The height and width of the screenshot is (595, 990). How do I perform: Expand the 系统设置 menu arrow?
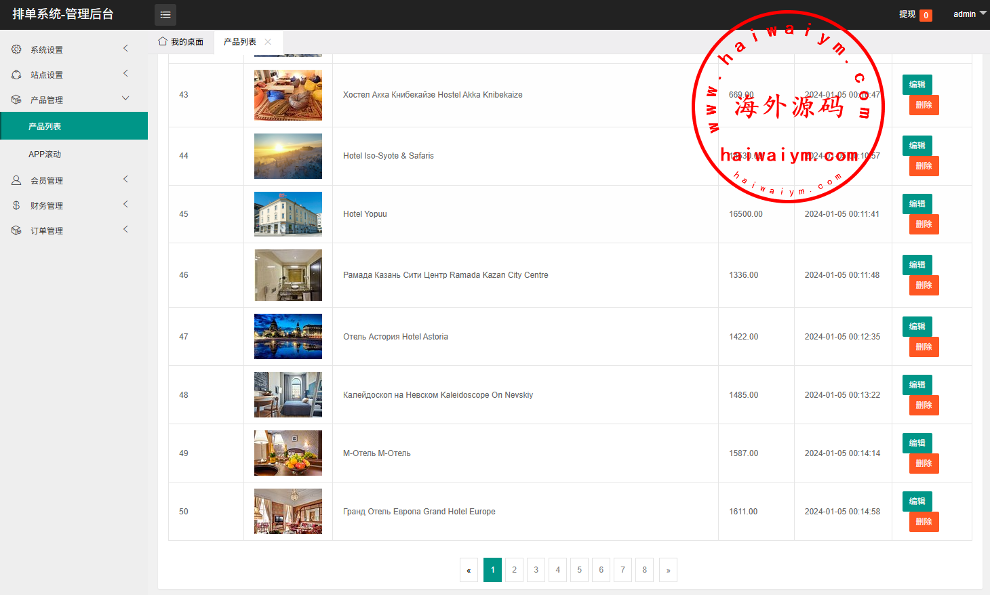tap(125, 48)
